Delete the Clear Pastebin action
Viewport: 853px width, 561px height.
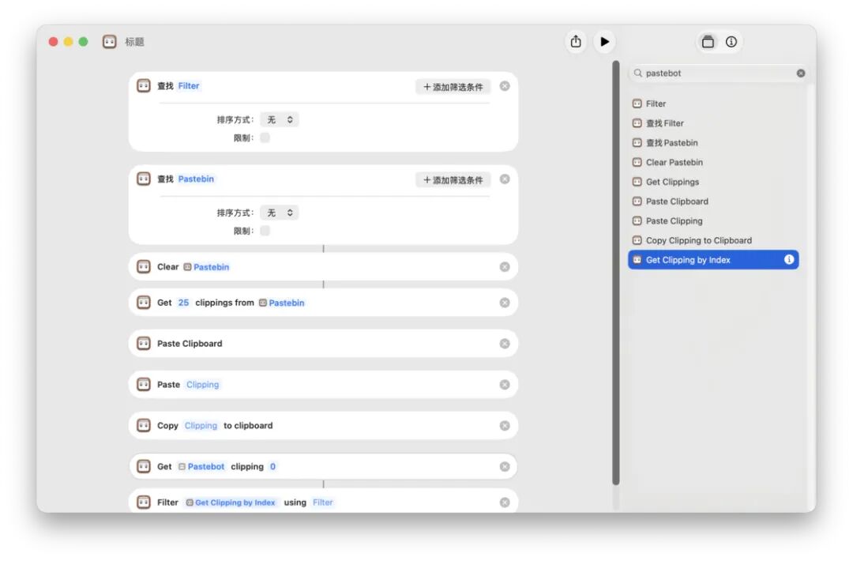click(505, 266)
